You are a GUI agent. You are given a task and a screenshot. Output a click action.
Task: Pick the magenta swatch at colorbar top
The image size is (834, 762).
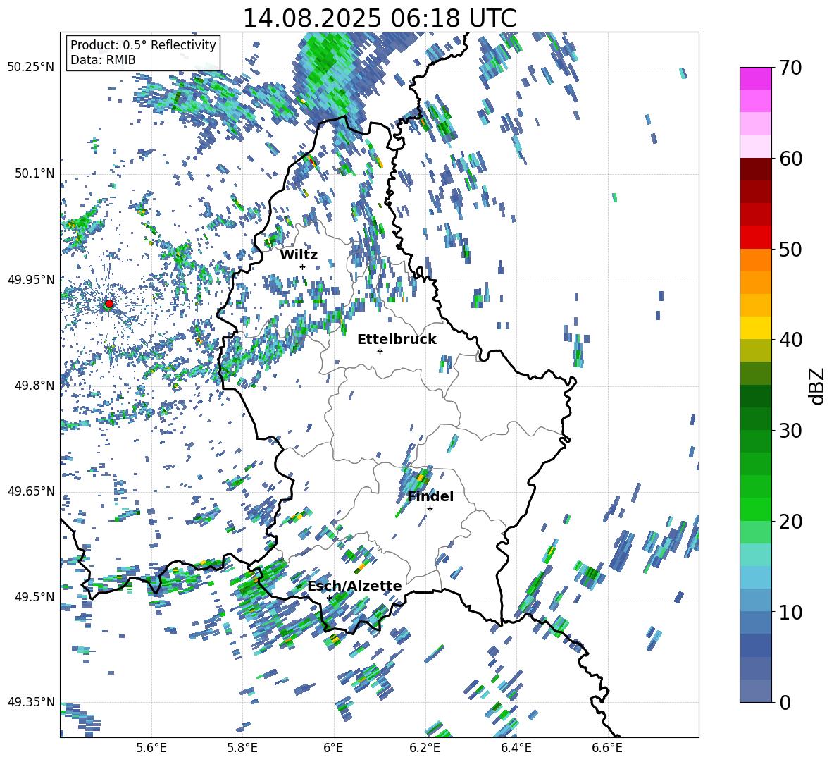pos(755,78)
